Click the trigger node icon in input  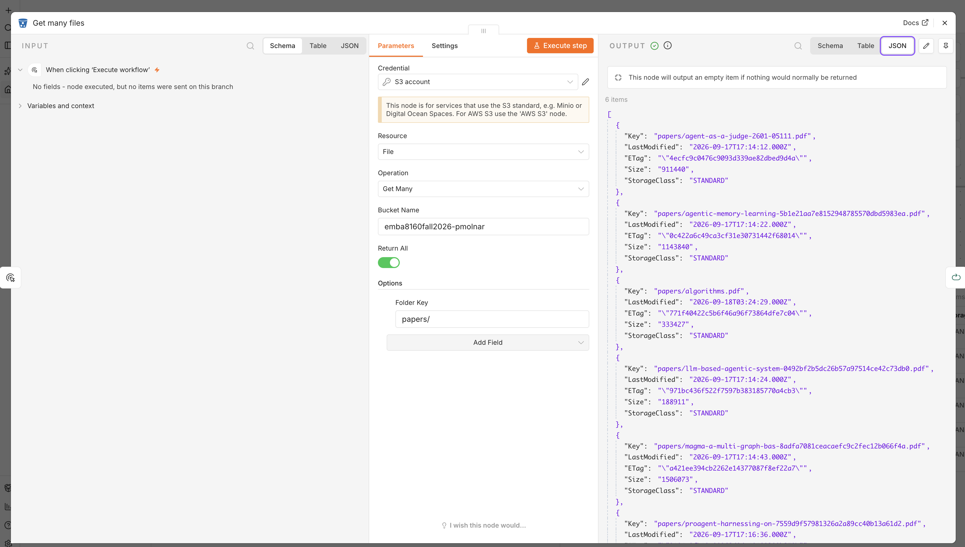[35, 70]
